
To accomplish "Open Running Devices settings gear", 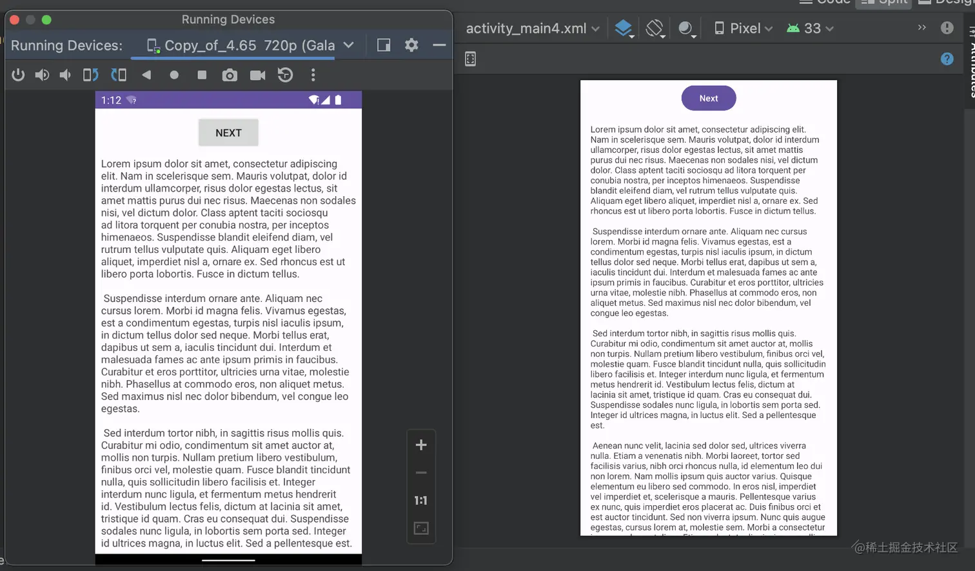I will tap(411, 45).
